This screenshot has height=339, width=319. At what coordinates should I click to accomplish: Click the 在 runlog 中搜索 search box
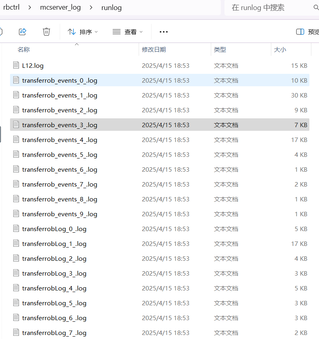pos(269,8)
